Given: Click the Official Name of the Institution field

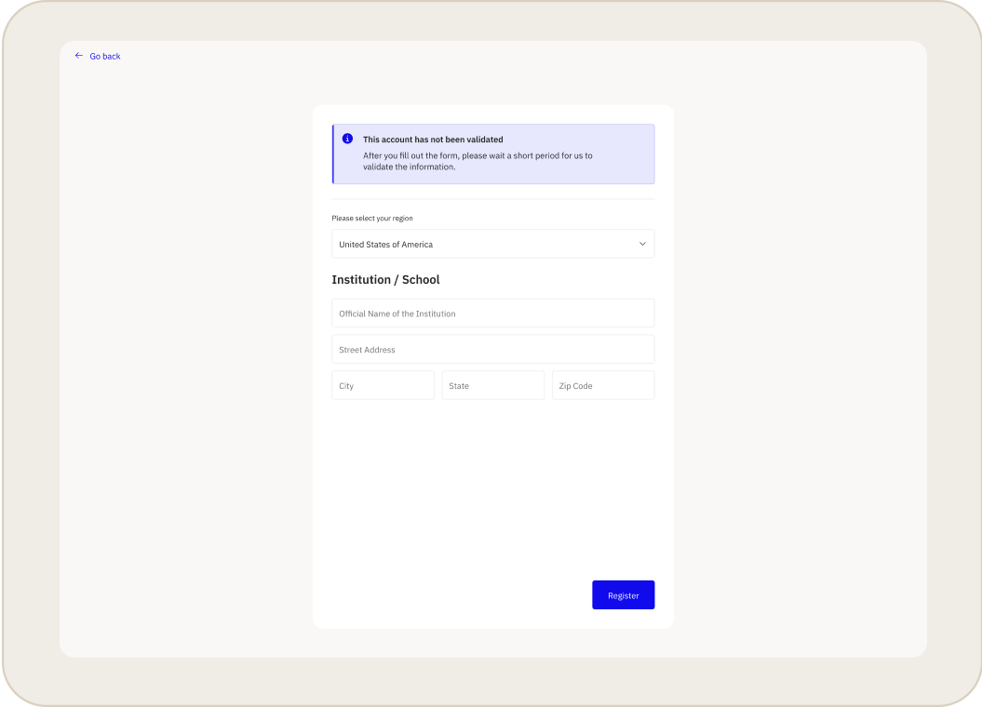Looking at the screenshot, I should (x=492, y=313).
